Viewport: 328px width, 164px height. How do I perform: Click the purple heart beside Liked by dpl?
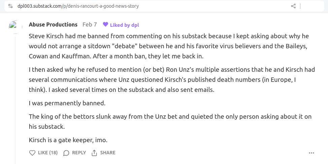pos(105,24)
